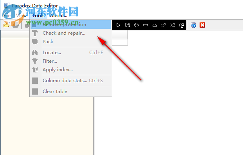Viewport: 243px width, 155px height.
Task: Open the File menu
Action: tap(7, 16)
